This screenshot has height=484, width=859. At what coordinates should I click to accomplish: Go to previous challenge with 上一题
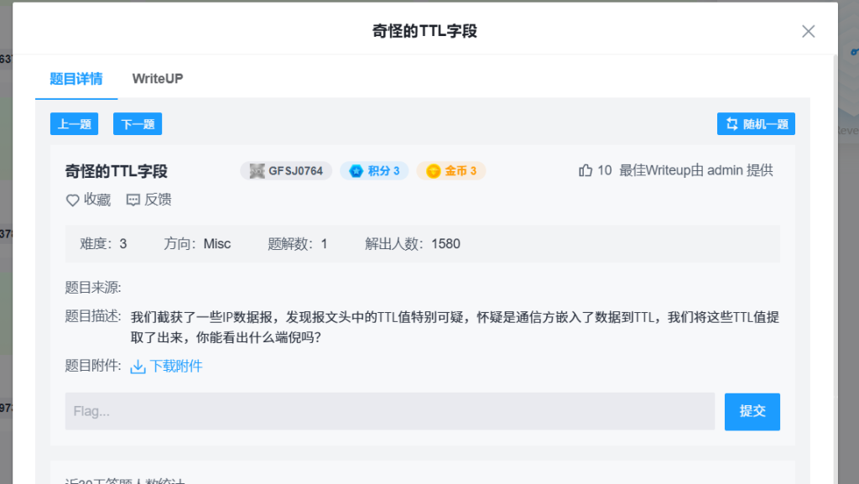[x=74, y=124]
